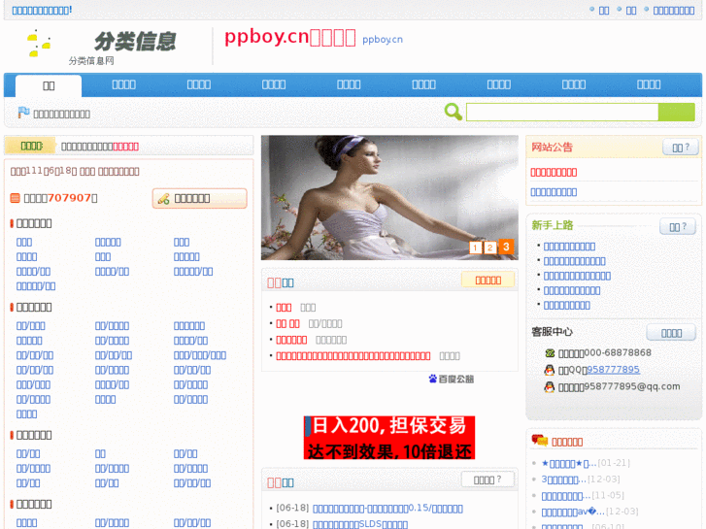Click the question button in the 网站公告 header
Image resolution: width=706 pixels, height=529 pixels.
[x=681, y=148]
